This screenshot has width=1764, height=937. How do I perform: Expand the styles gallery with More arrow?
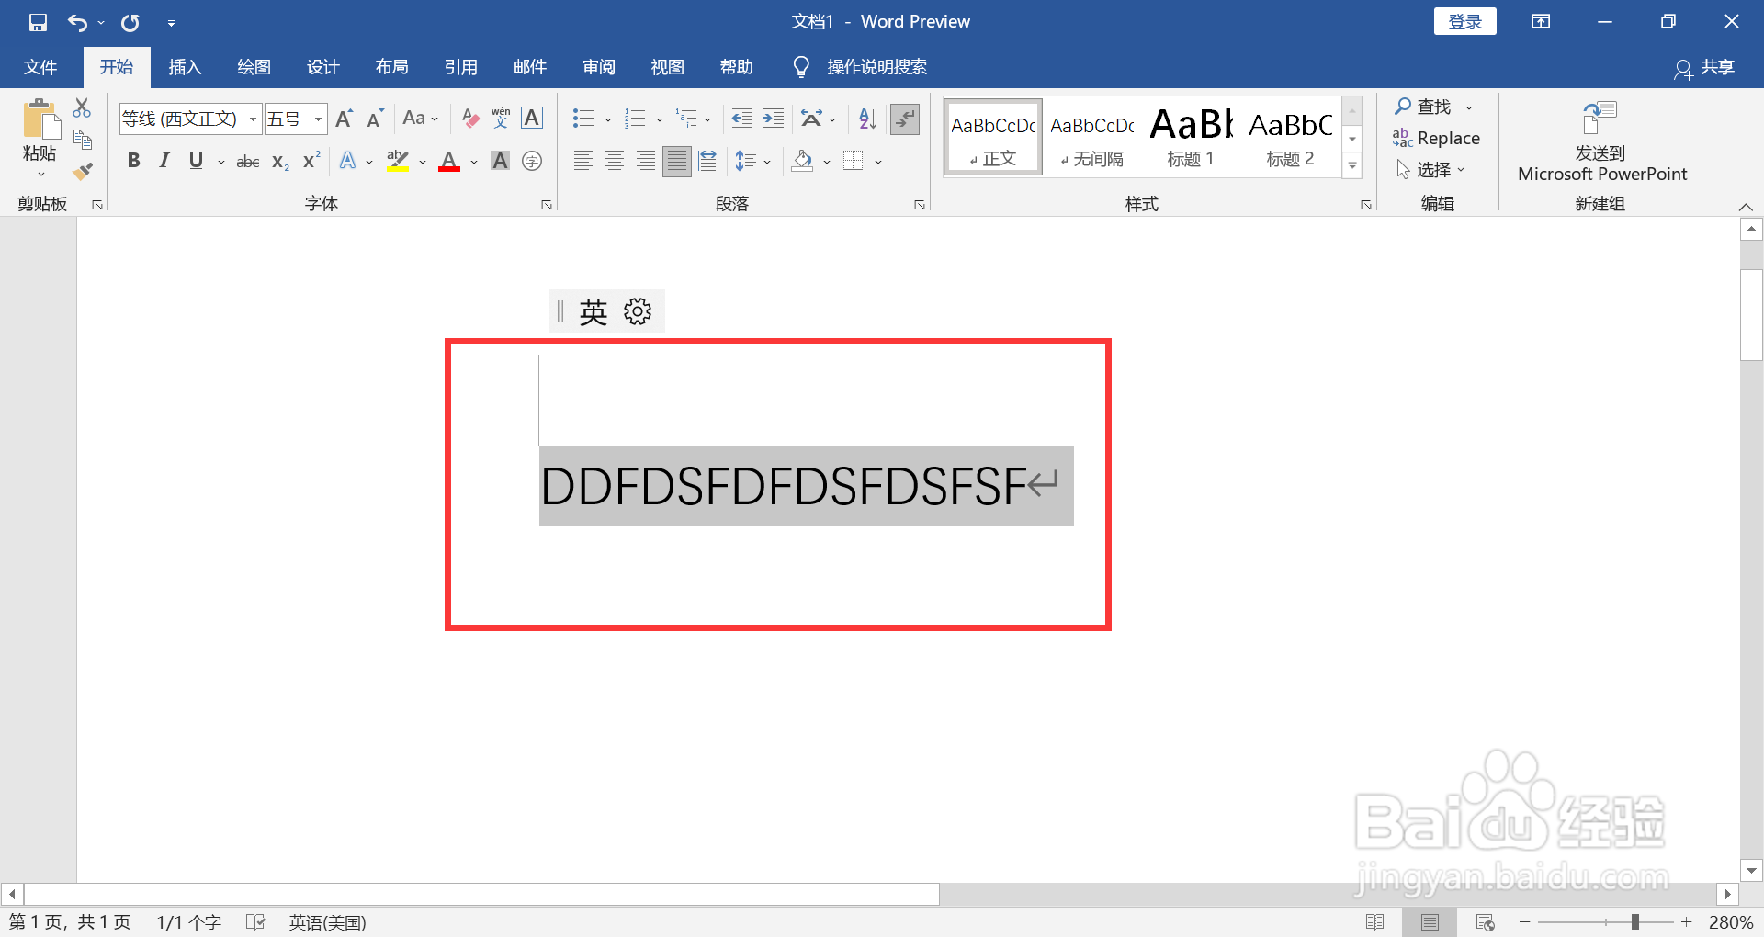click(x=1352, y=166)
